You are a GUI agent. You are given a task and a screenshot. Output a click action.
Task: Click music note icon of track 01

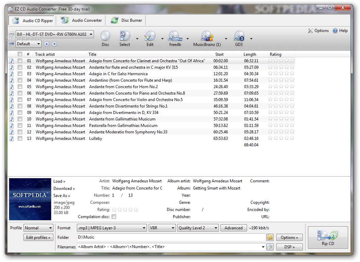tap(12, 61)
